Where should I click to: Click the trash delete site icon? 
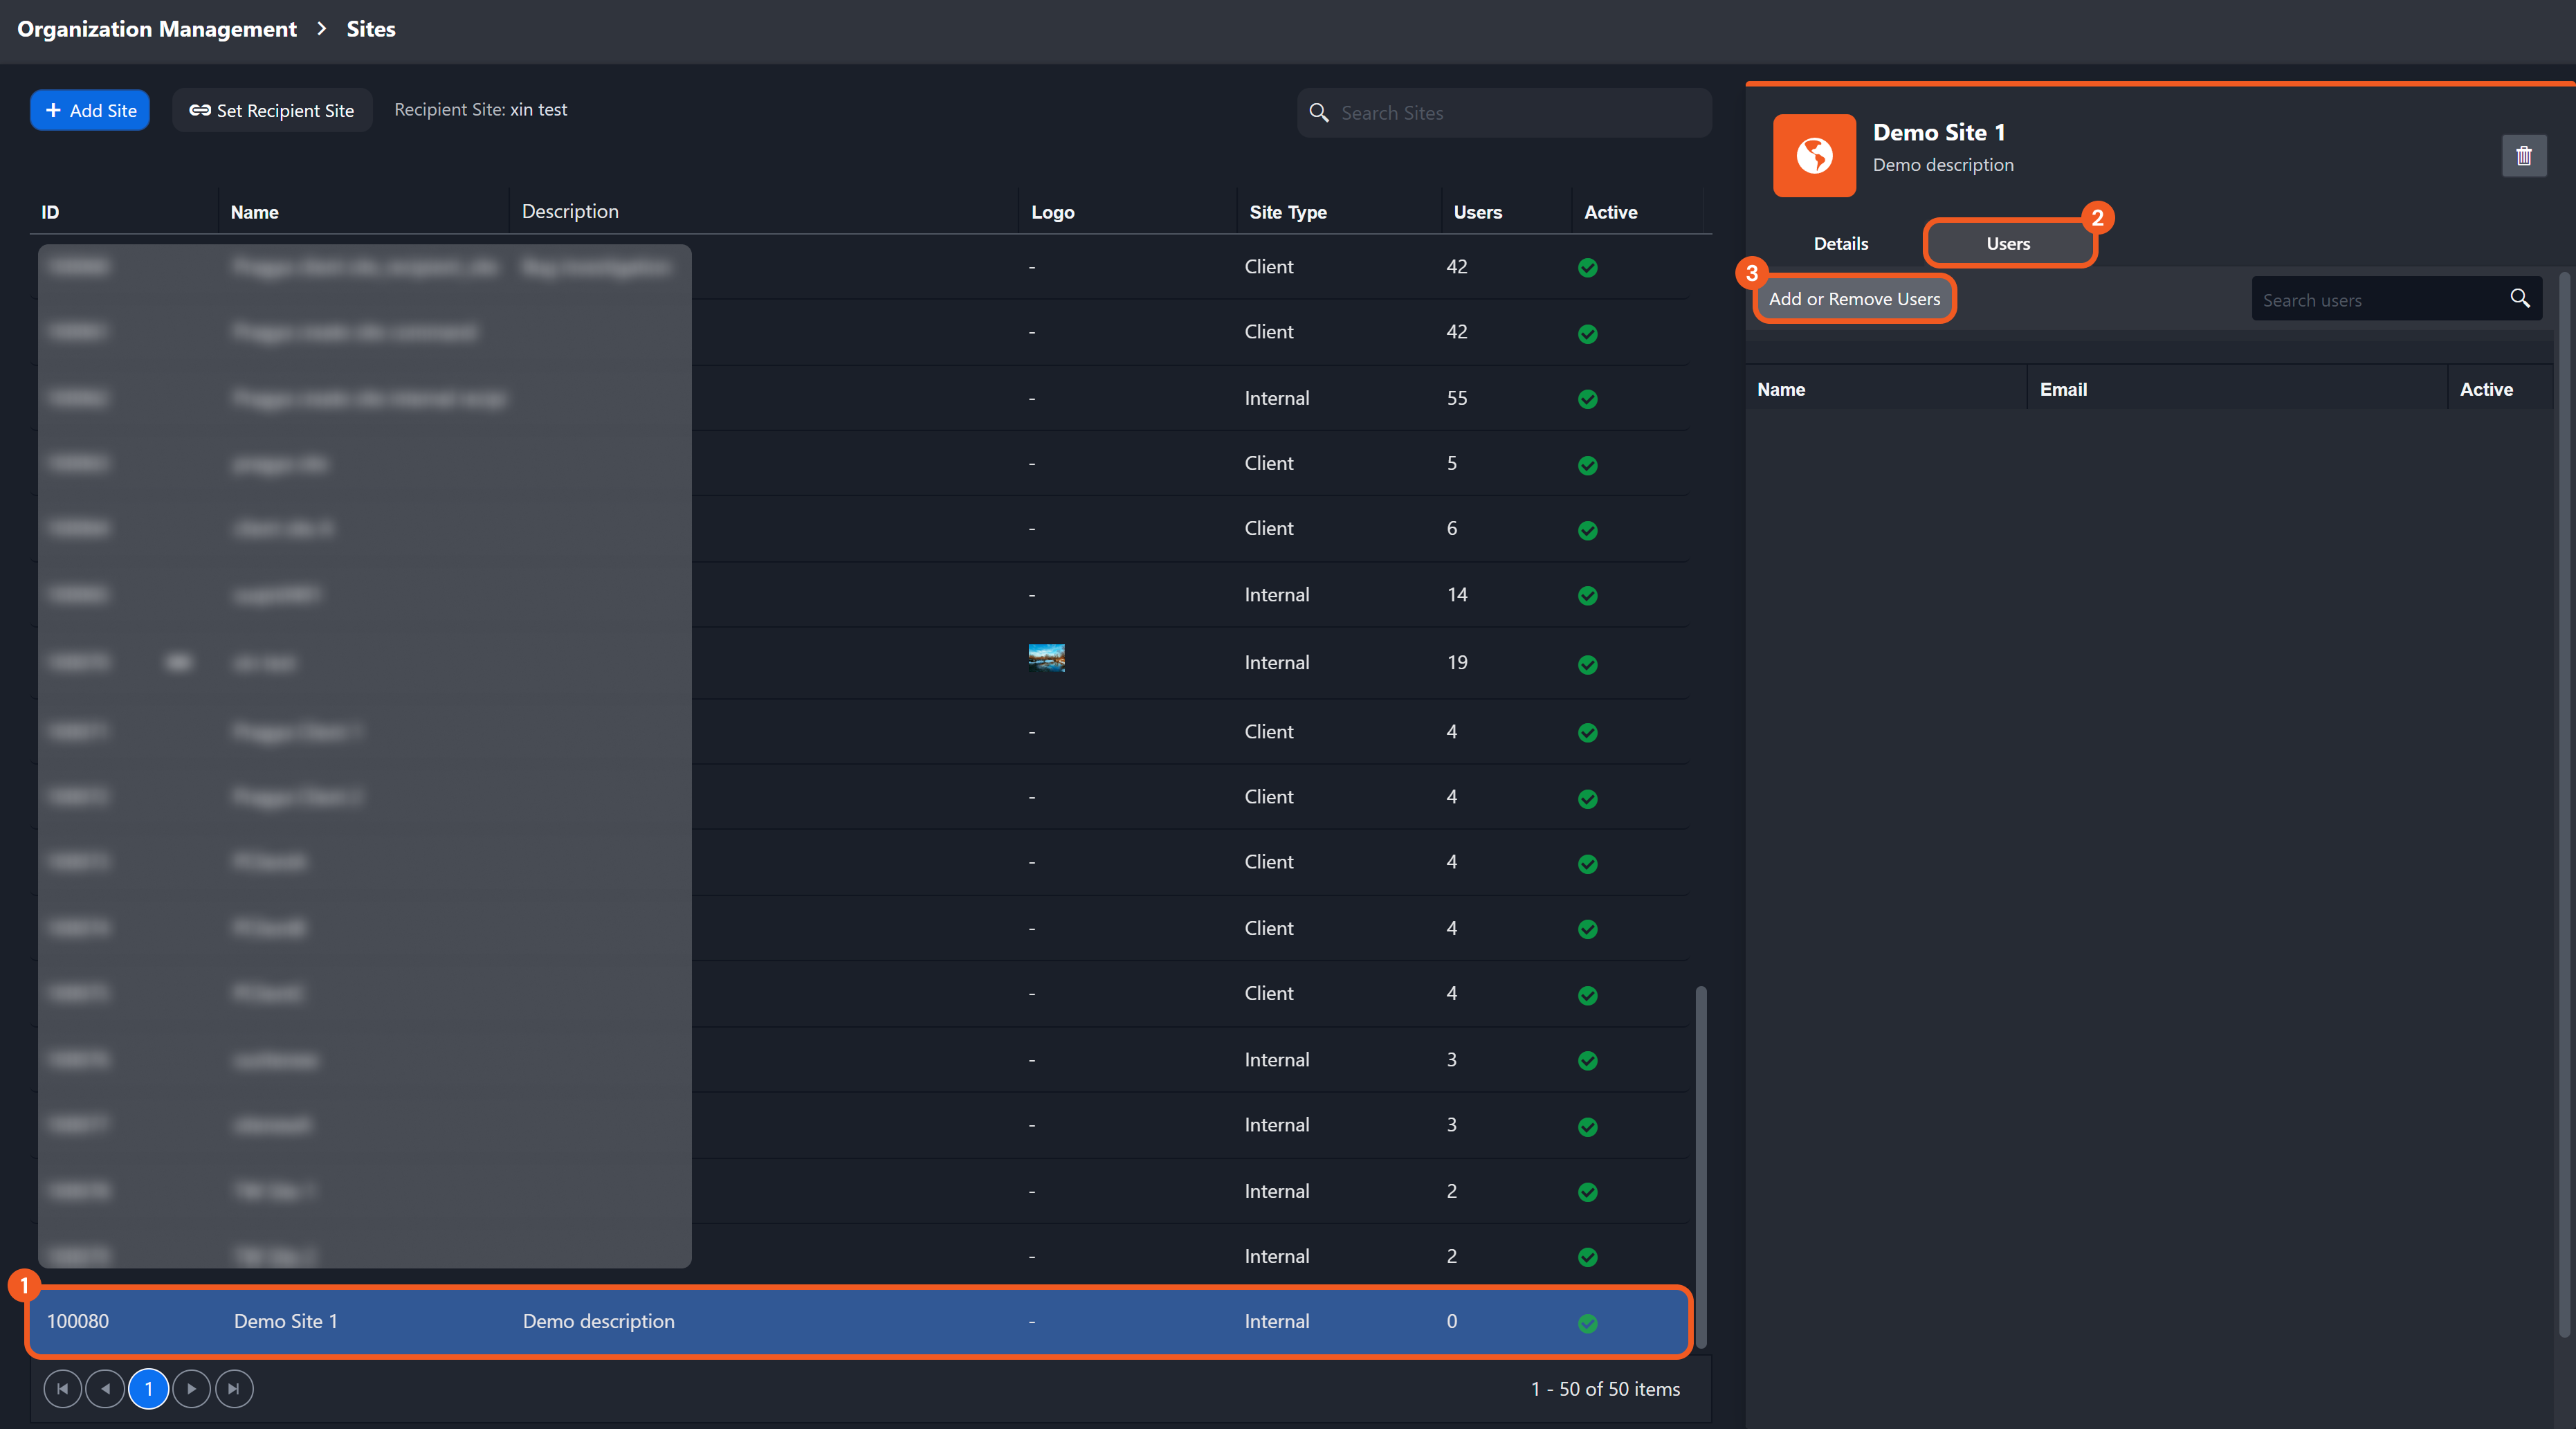2523,155
